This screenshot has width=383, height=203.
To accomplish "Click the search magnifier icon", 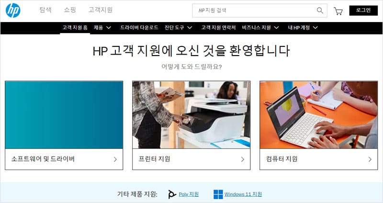I will pyautogui.click(x=320, y=11).
